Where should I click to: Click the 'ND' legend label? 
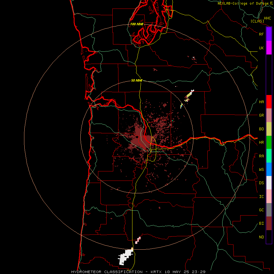pos(261,237)
